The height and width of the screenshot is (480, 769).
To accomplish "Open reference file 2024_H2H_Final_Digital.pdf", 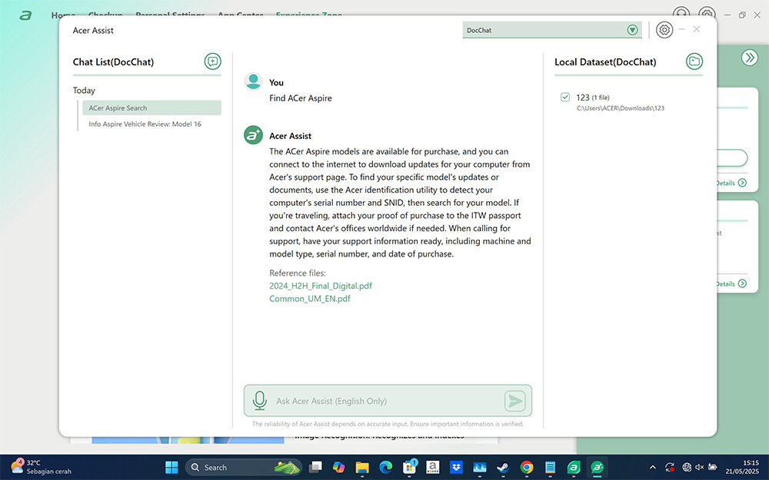I will point(321,286).
